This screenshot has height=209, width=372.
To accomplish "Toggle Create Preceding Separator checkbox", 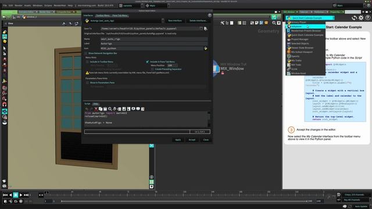I will pyautogui.click(x=152, y=69).
